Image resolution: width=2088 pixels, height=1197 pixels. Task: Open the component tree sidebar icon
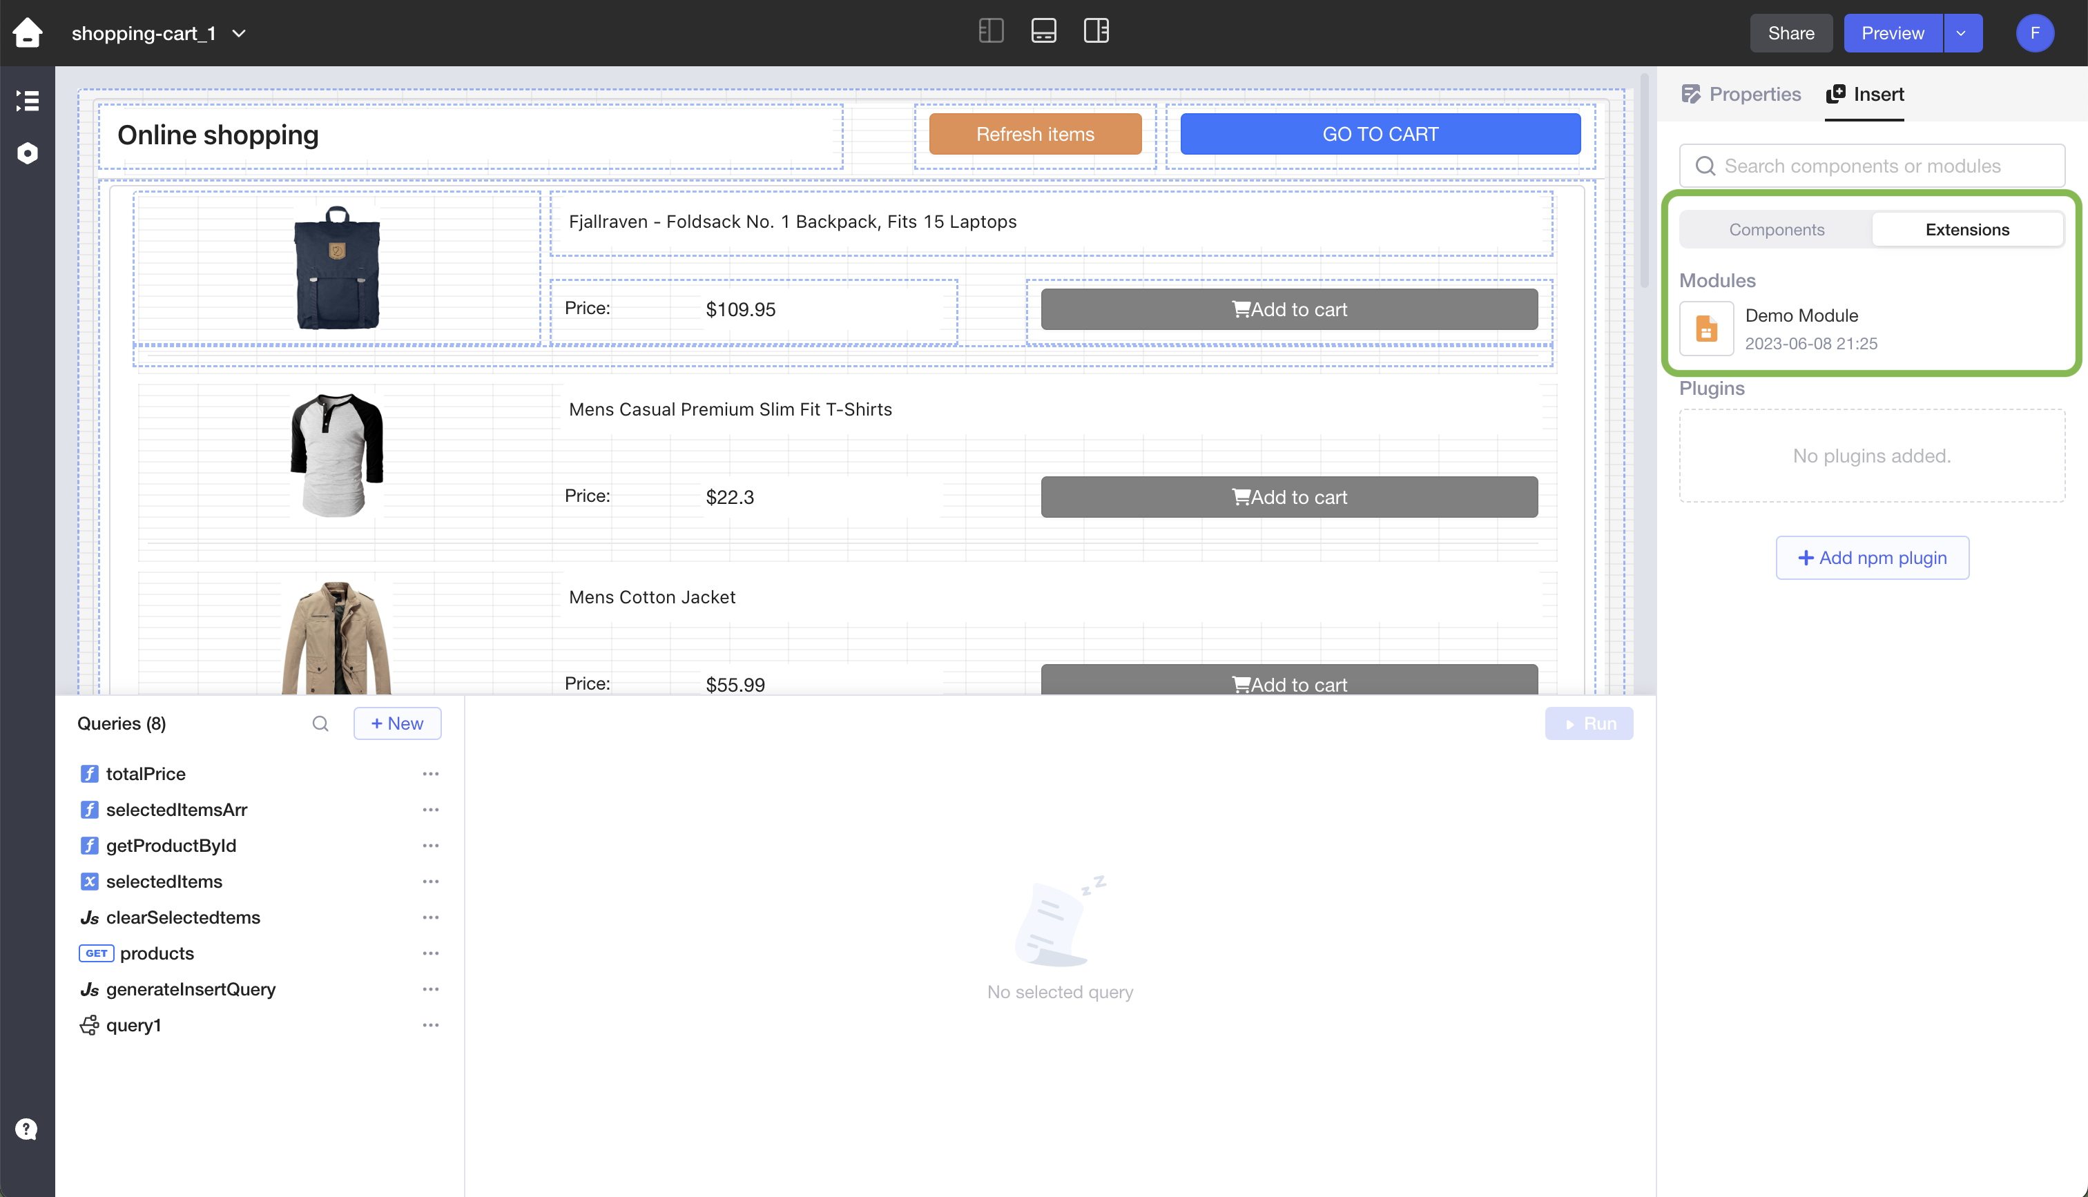(x=27, y=100)
